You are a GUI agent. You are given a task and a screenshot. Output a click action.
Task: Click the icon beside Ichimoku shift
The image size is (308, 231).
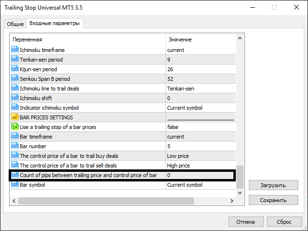[15, 98]
